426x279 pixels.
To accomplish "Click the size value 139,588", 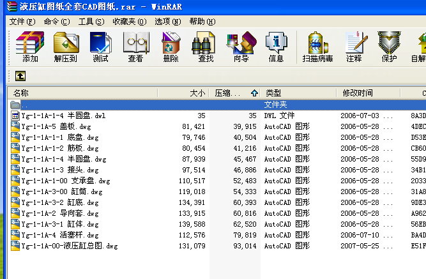I will [x=192, y=224].
